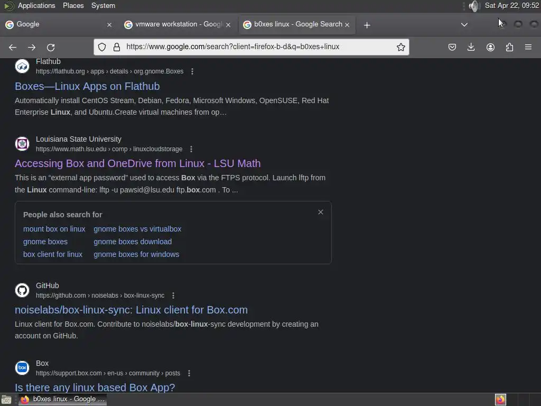Open the Places menu
Viewport: 541px width, 406px height.
[73, 5]
